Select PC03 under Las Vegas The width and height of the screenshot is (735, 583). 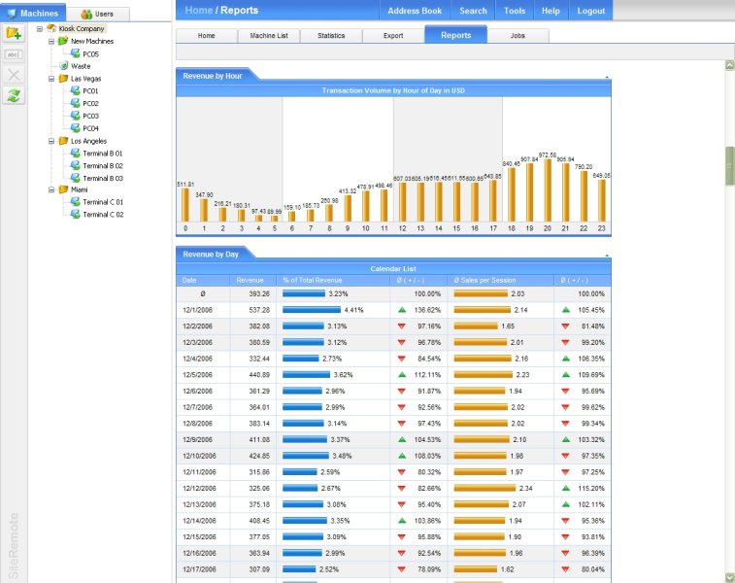[x=90, y=116]
